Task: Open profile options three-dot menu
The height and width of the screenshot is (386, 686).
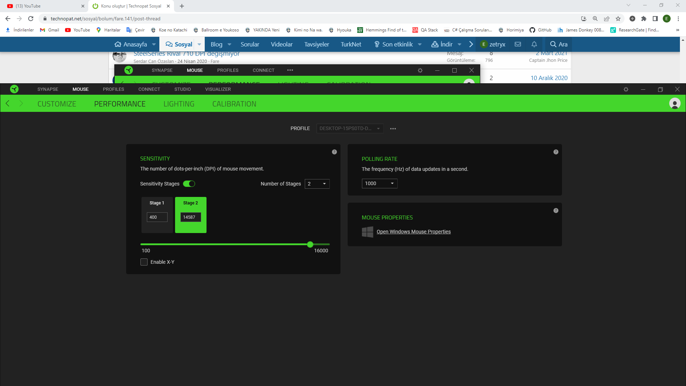Action: 393,129
